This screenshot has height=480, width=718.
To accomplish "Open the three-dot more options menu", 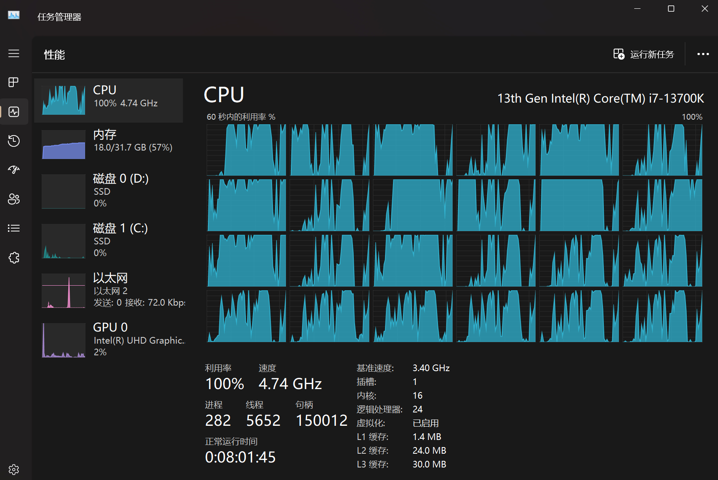I will 703,54.
